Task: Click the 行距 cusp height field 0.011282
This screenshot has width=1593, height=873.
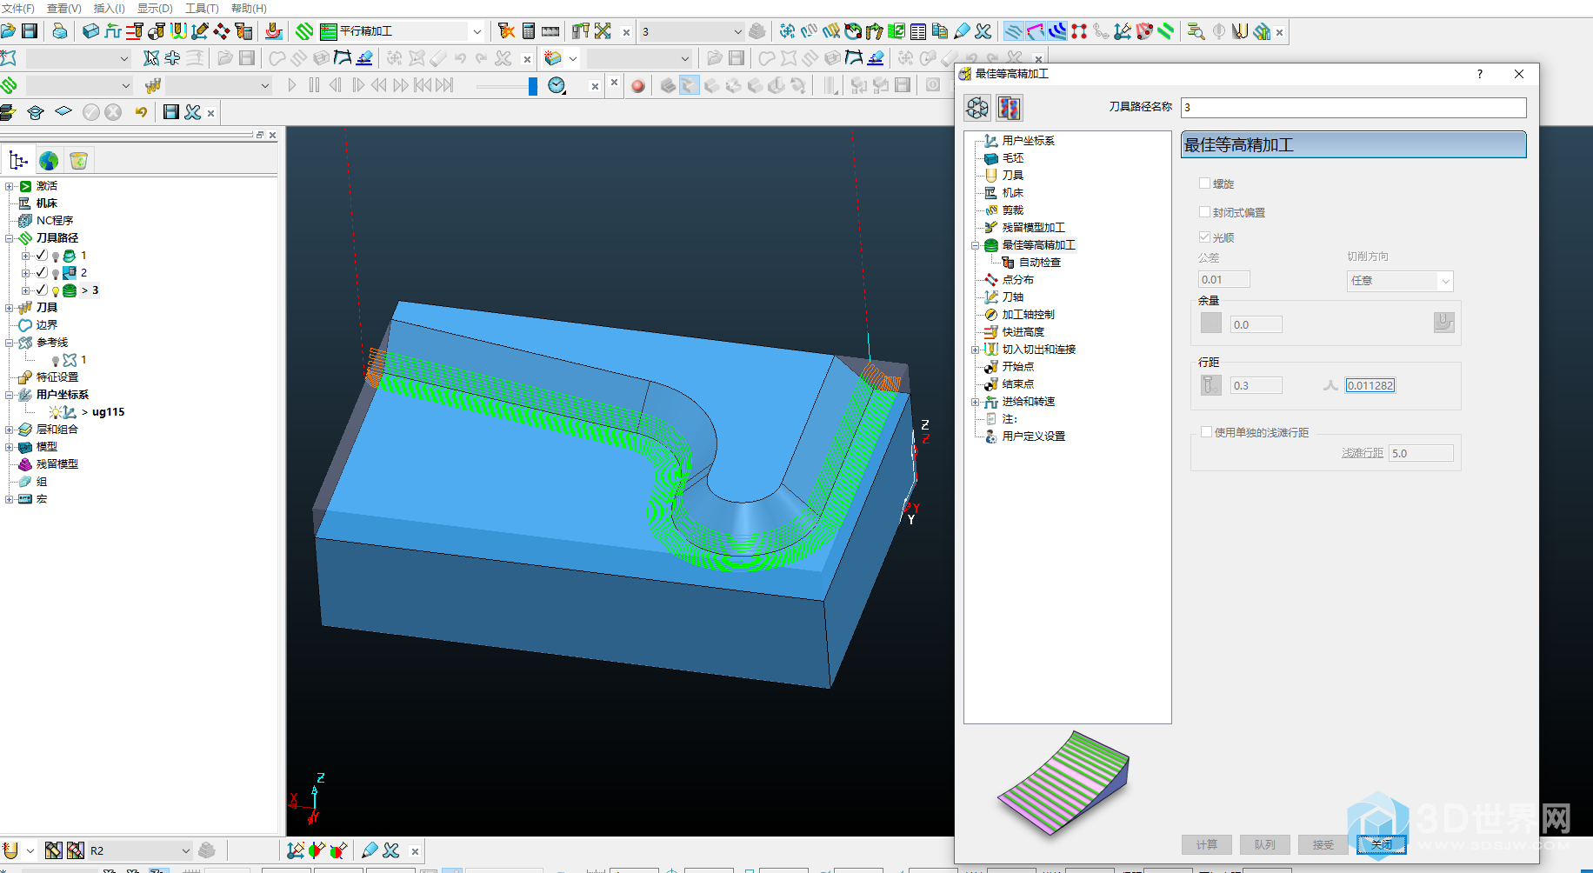Action: point(1370,385)
